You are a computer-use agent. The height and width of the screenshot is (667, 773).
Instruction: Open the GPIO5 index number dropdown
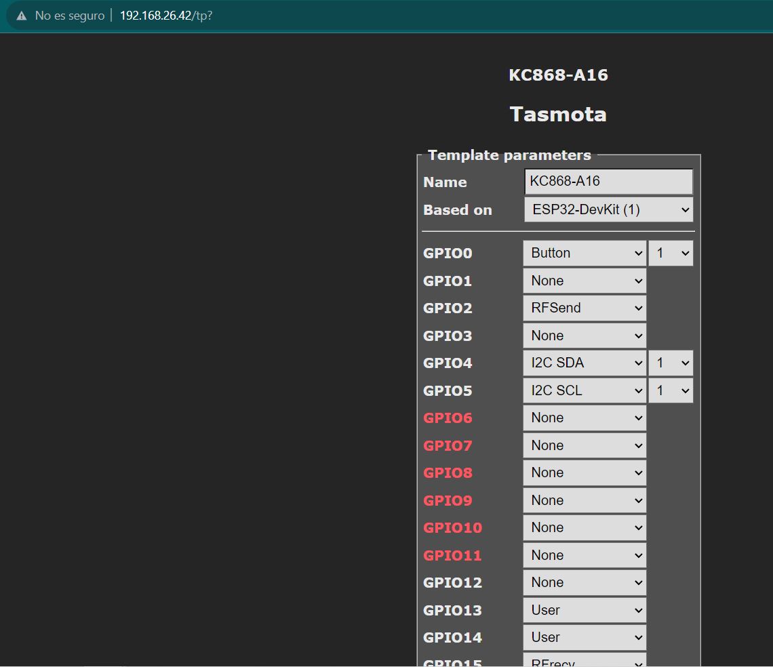pyautogui.click(x=671, y=391)
